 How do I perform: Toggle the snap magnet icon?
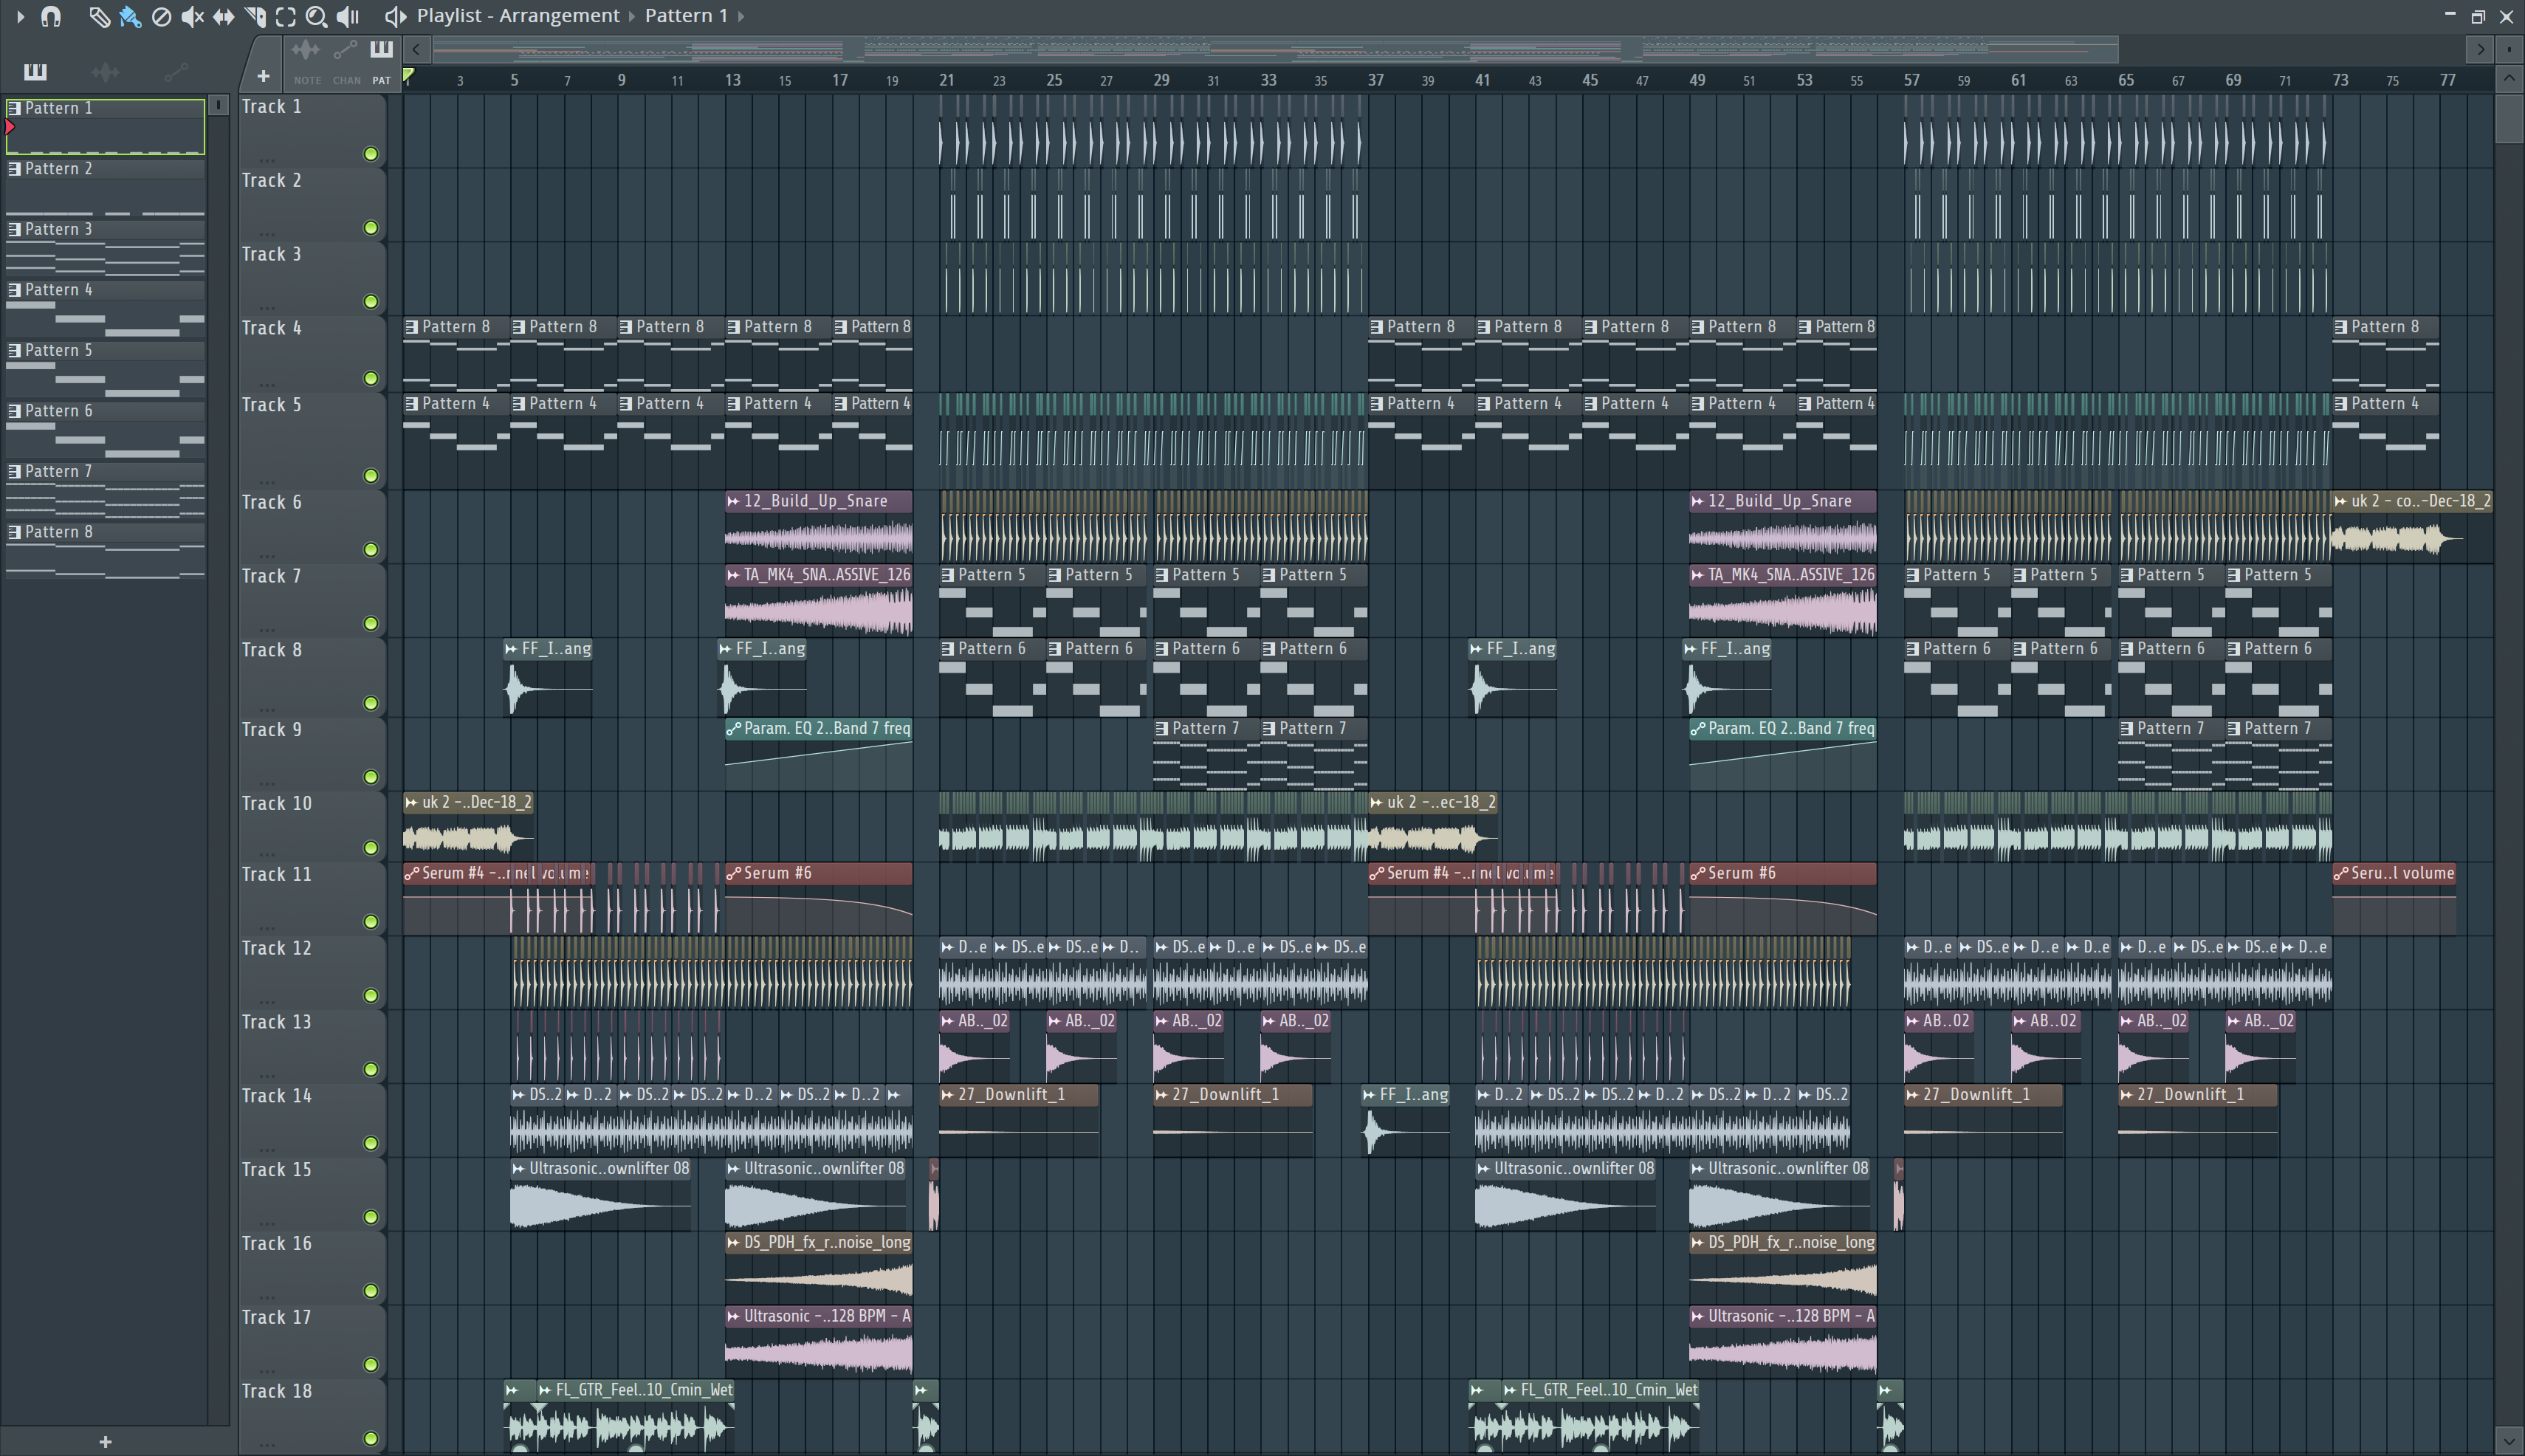(x=50, y=16)
